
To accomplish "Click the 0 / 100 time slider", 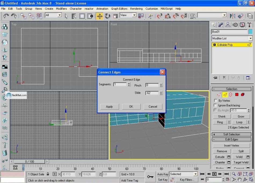I will [x=30, y=162].
